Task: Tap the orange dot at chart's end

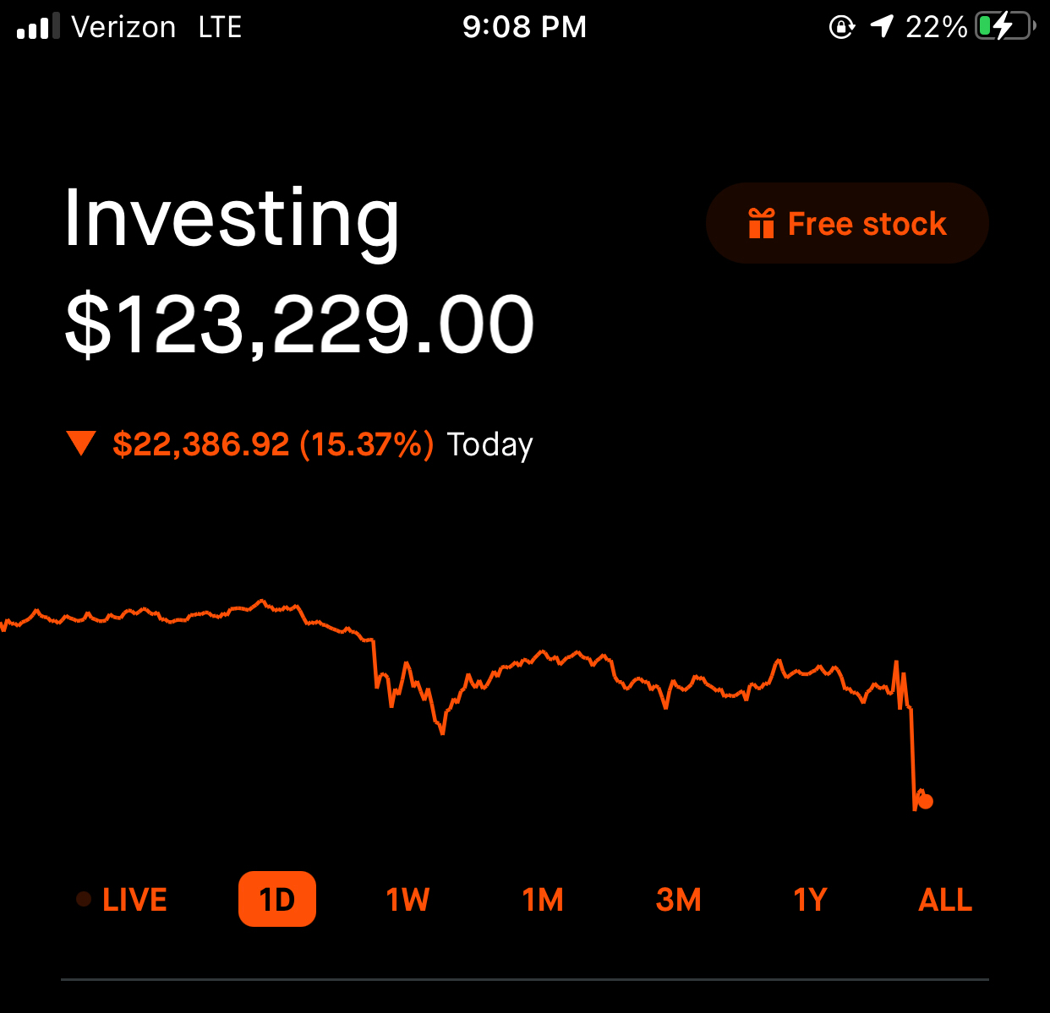Action: tap(925, 801)
